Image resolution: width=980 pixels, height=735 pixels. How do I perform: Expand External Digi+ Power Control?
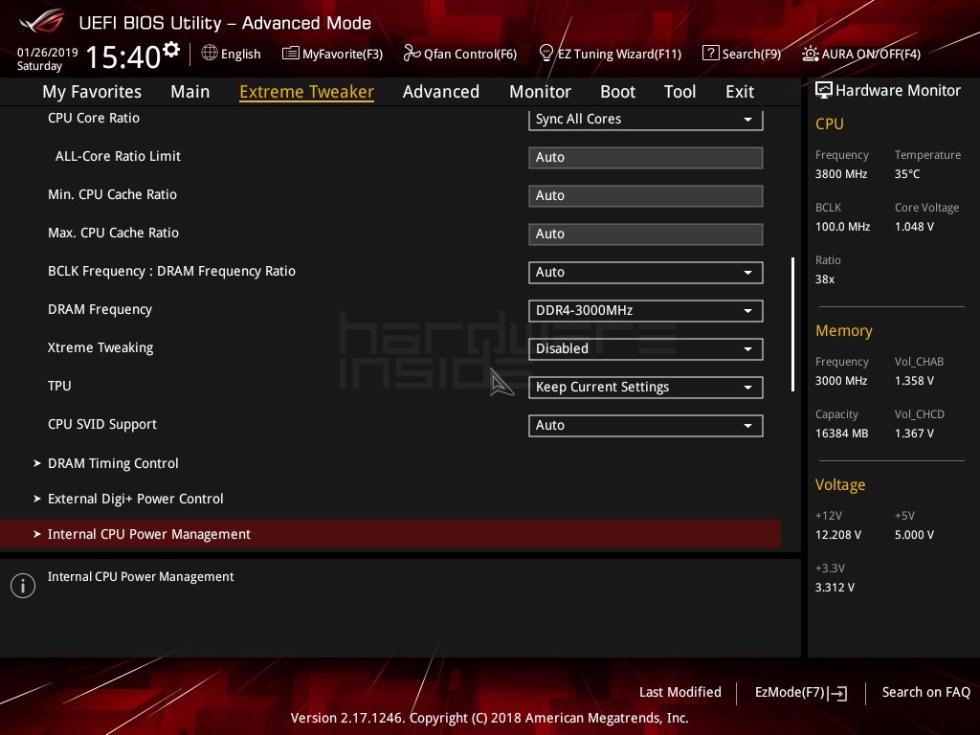pos(128,499)
